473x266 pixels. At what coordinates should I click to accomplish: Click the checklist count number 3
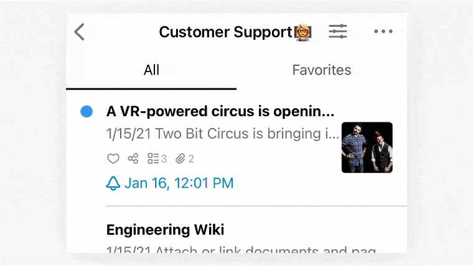[164, 158]
